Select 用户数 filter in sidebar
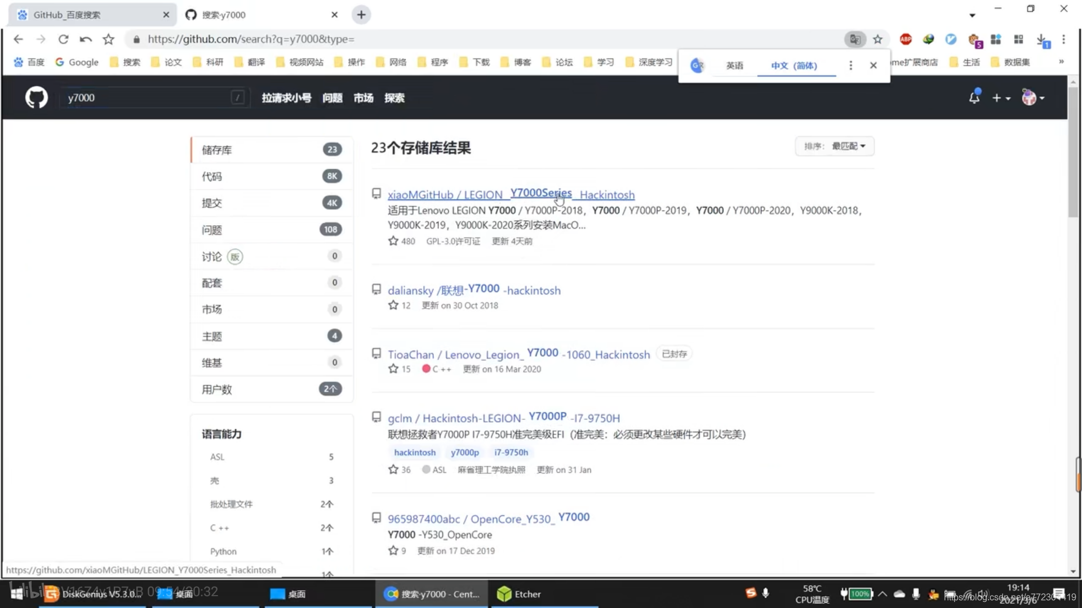Viewport: 1082px width, 608px height. 272,389
